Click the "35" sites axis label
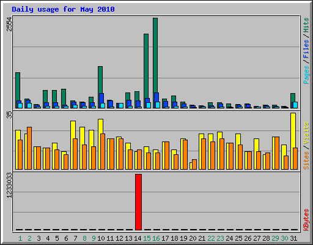Image resolution: width=313 pixels, height=245 pixels. (x=9, y=115)
